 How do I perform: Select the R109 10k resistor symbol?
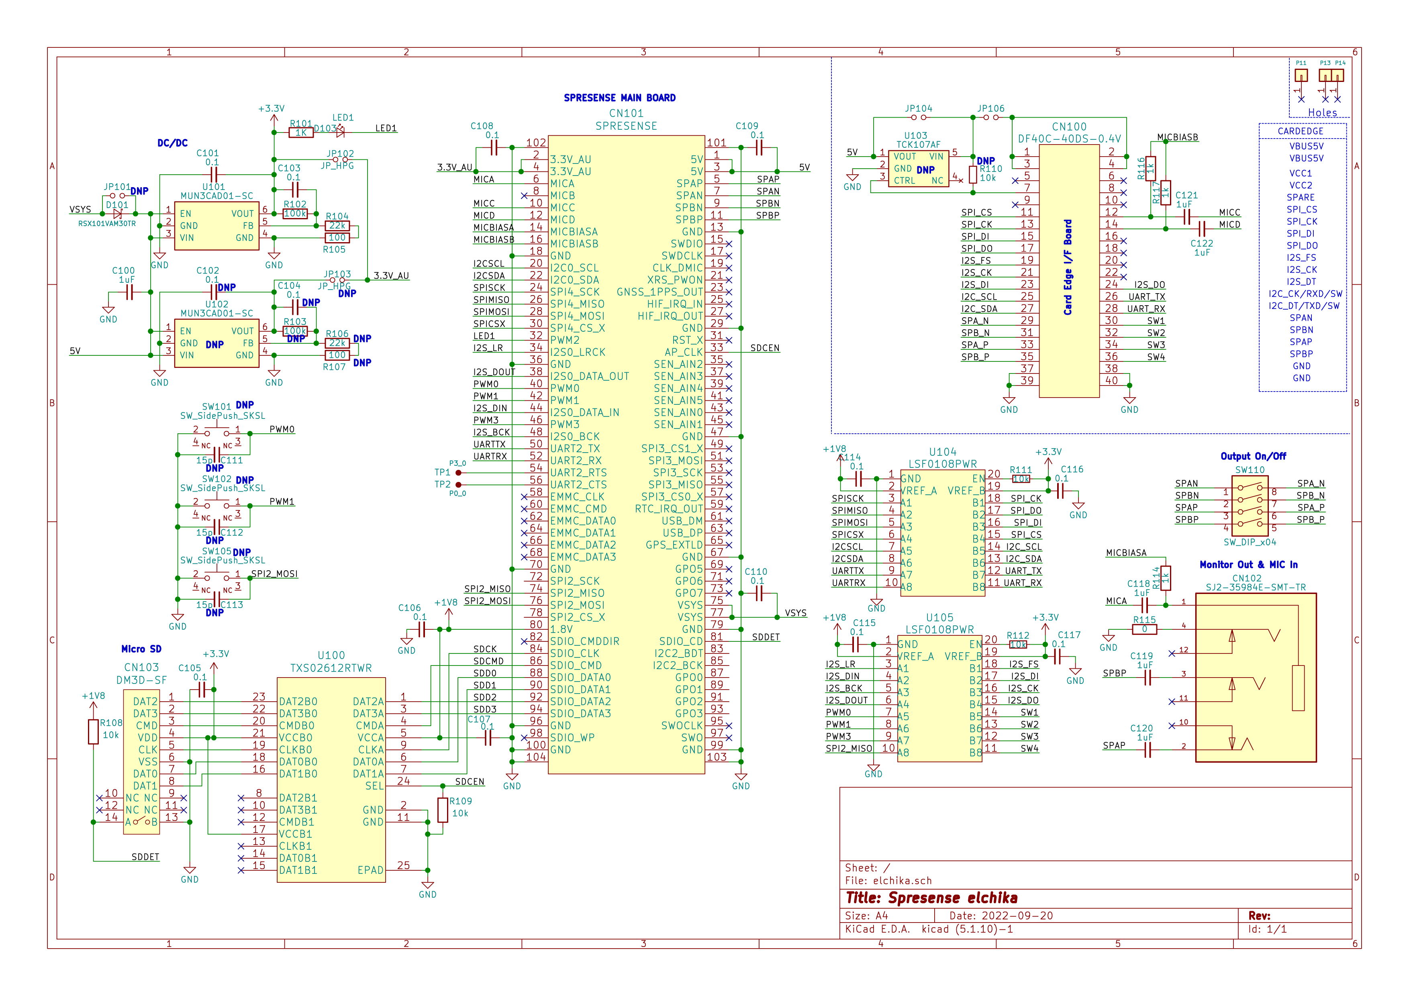(x=443, y=810)
